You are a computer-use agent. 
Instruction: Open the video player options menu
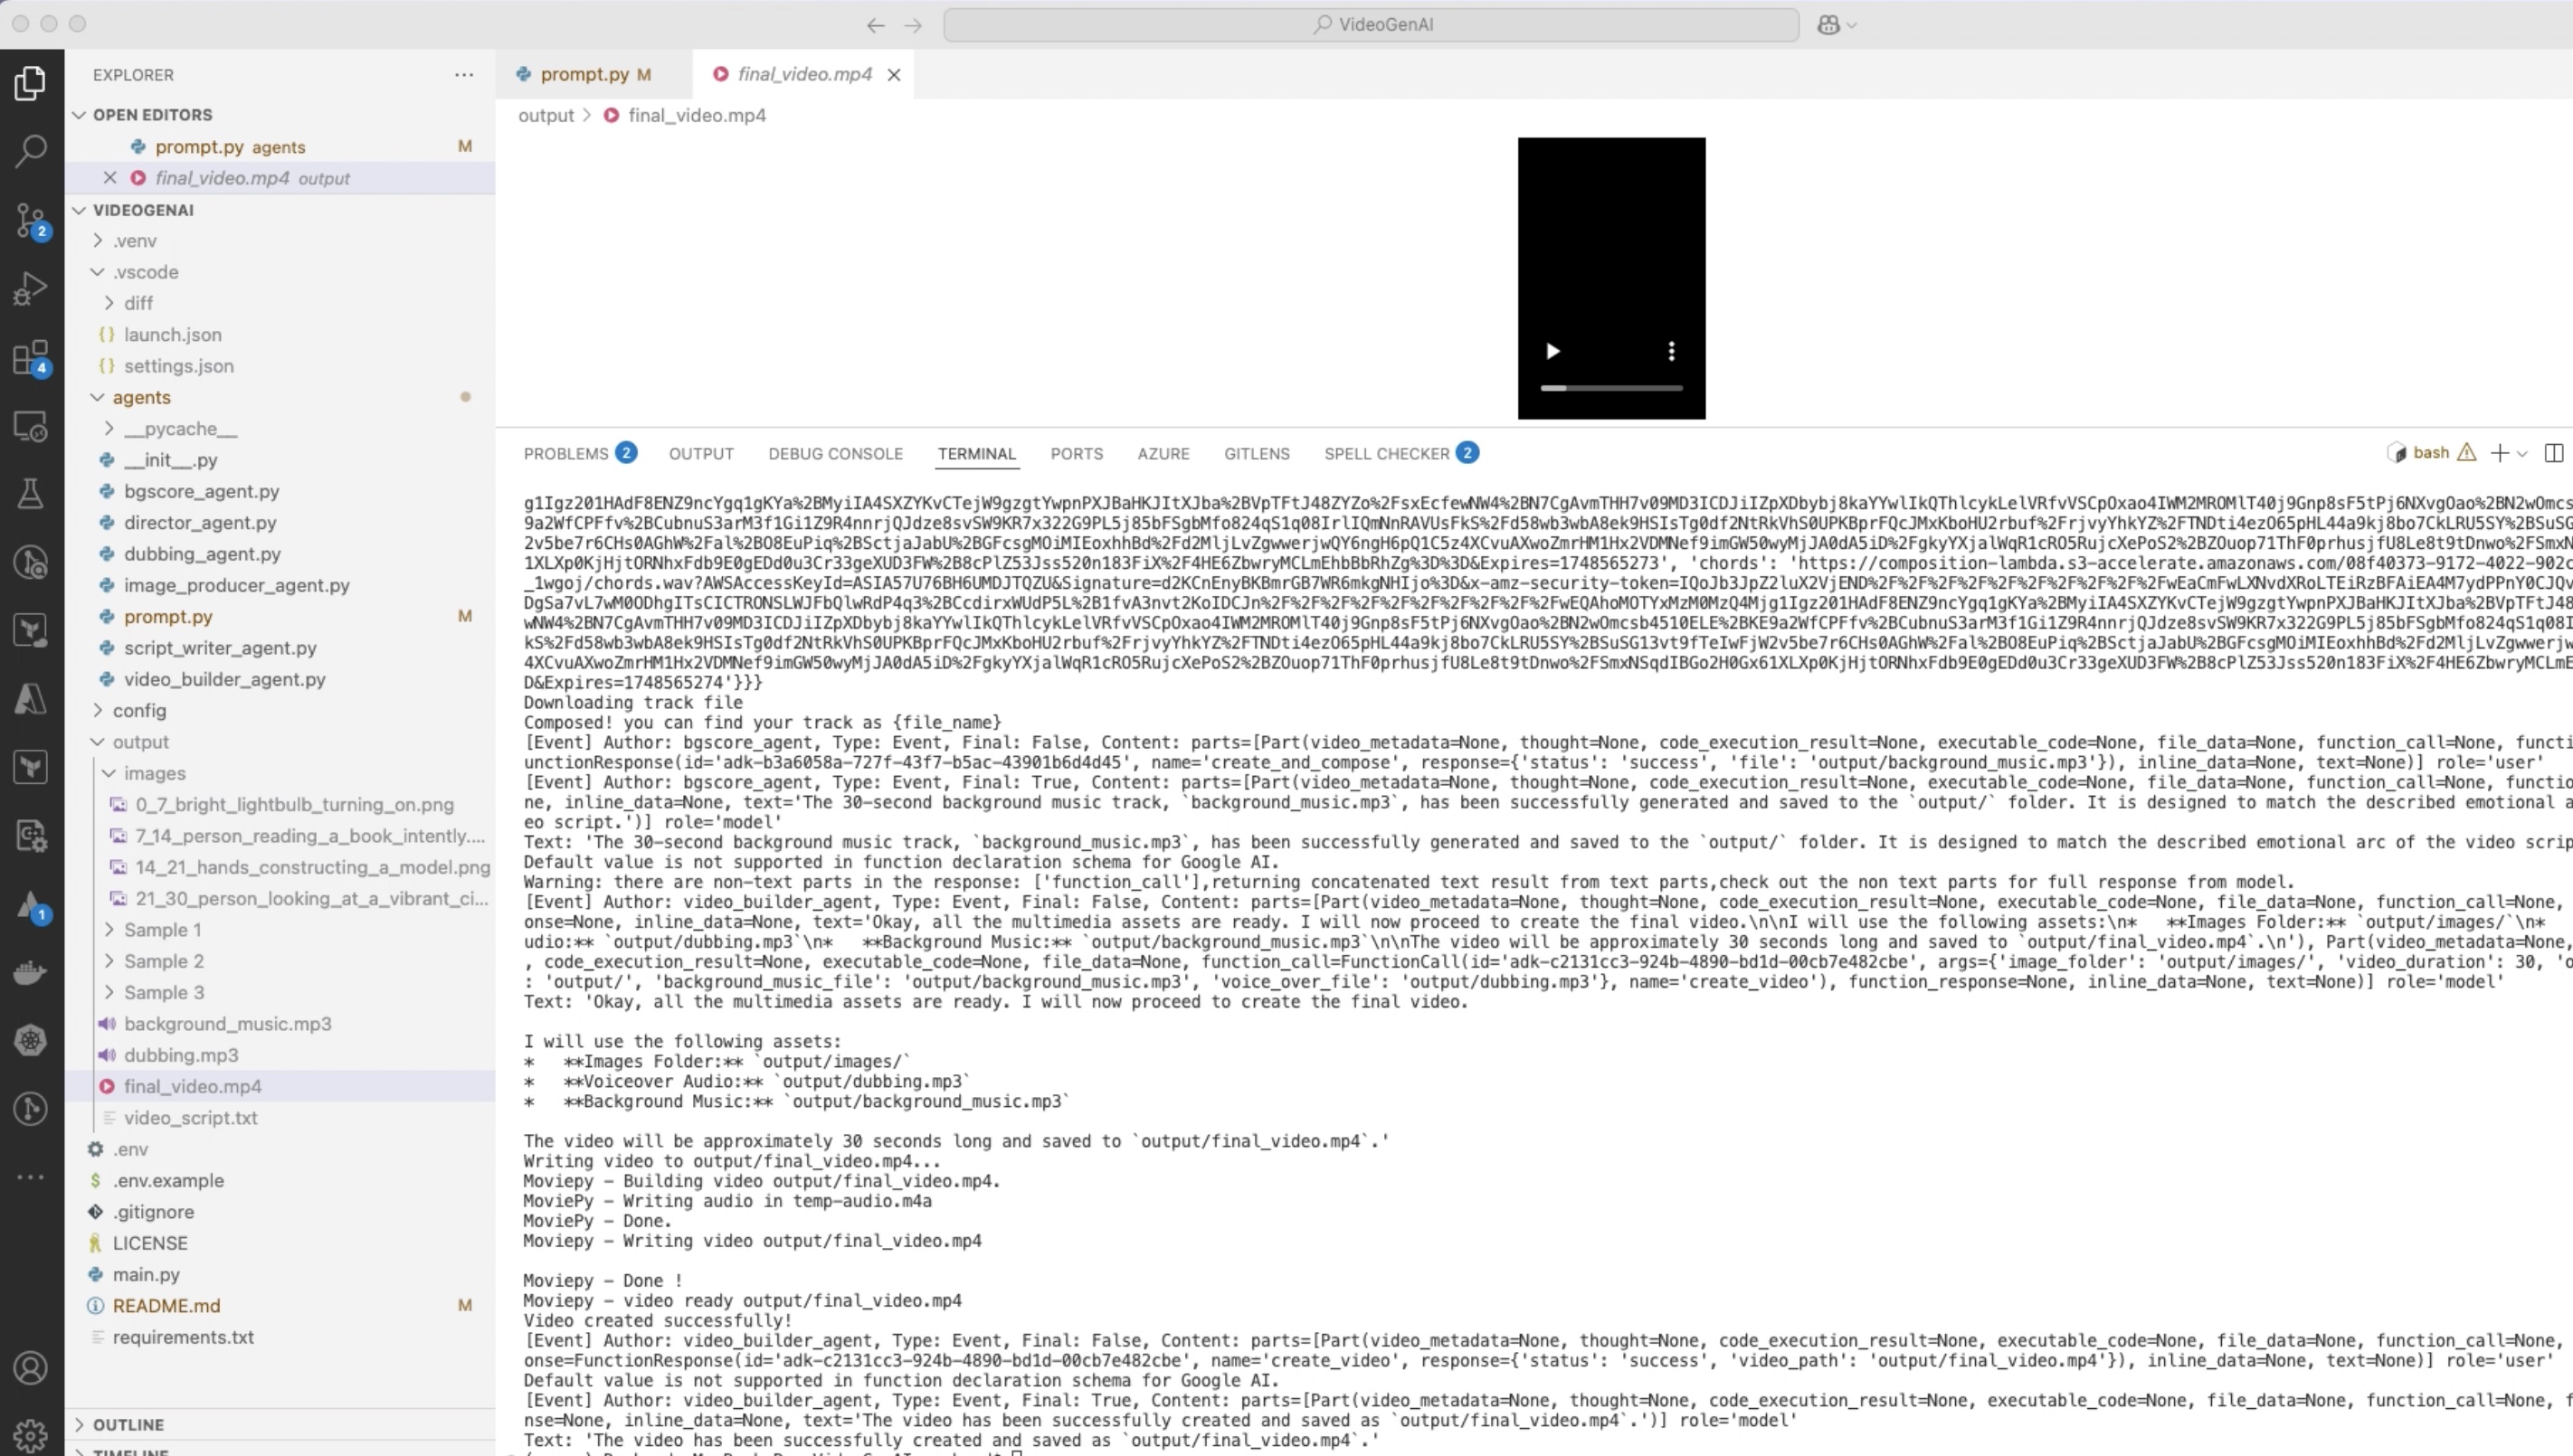pos(1671,351)
